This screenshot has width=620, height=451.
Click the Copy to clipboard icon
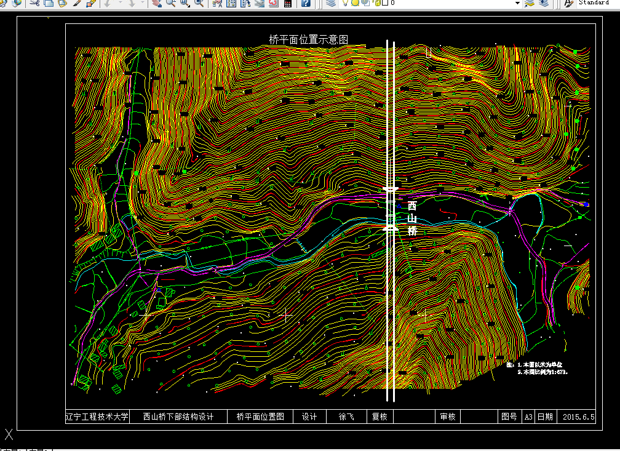(49, 3)
